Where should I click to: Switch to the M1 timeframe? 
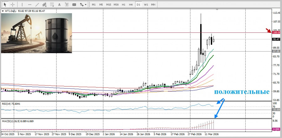(x=94, y=5)
